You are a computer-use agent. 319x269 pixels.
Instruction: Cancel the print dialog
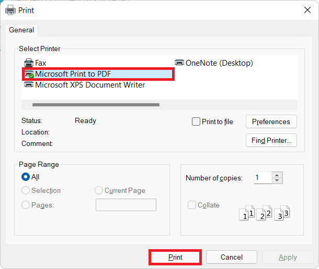232,257
